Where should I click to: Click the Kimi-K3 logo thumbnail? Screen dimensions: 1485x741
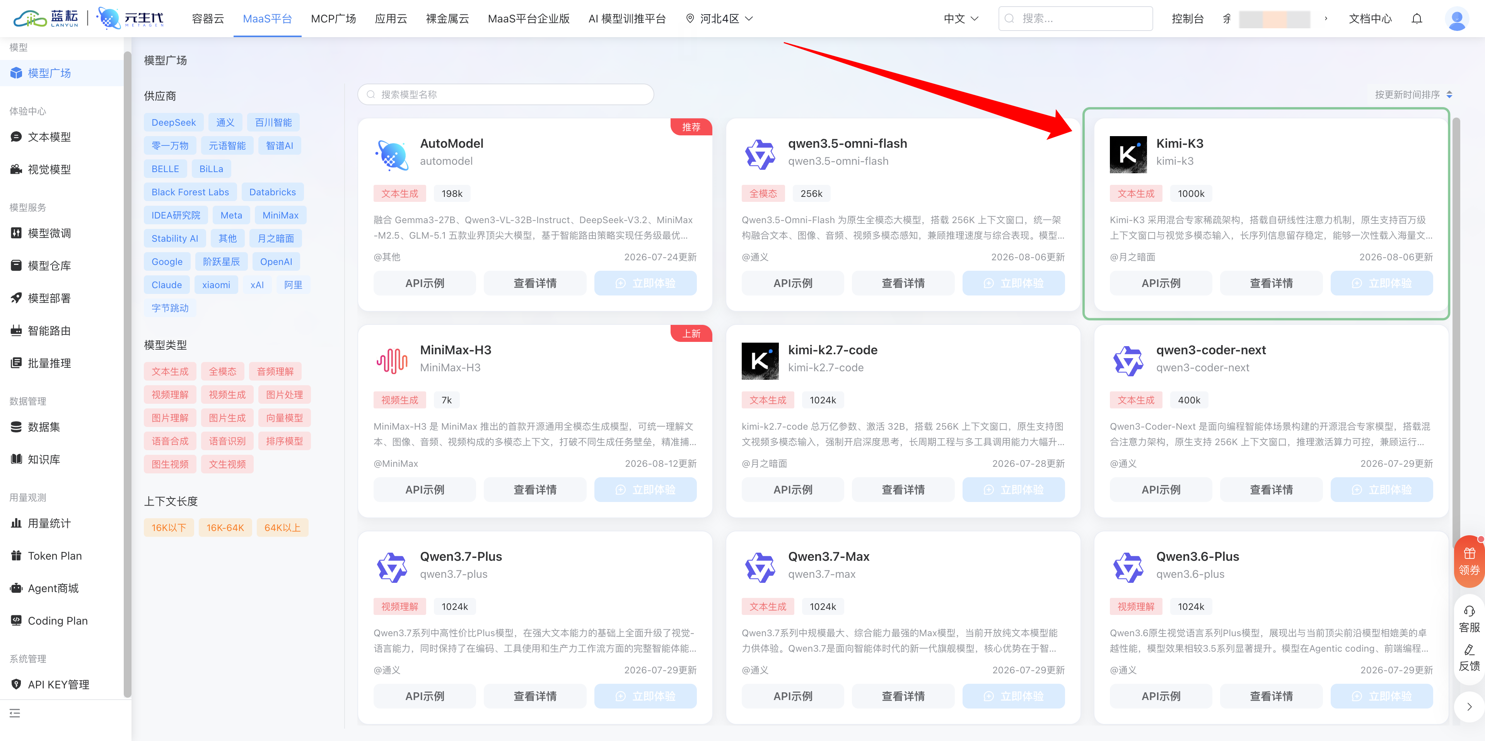(x=1128, y=154)
